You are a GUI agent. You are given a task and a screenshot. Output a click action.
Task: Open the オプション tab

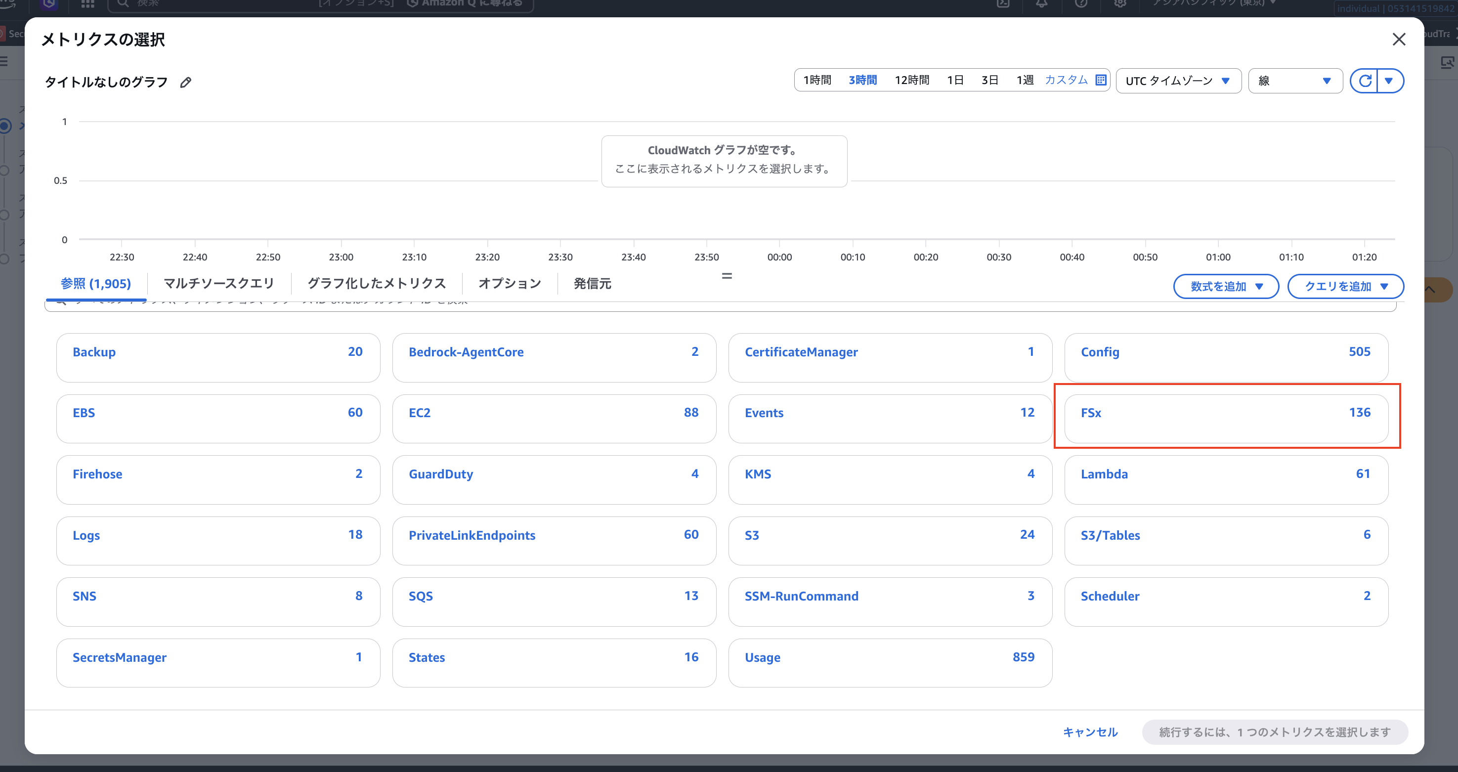click(x=510, y=284)
